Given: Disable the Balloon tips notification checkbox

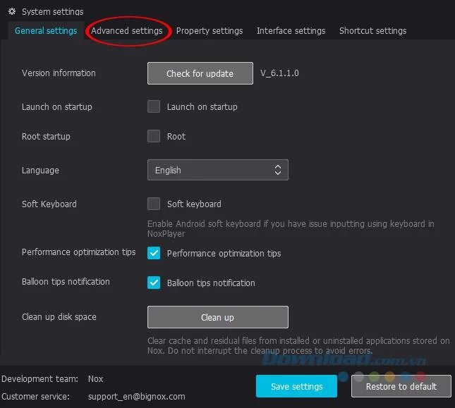Looking at the screenshot, I should click(154, 283).
